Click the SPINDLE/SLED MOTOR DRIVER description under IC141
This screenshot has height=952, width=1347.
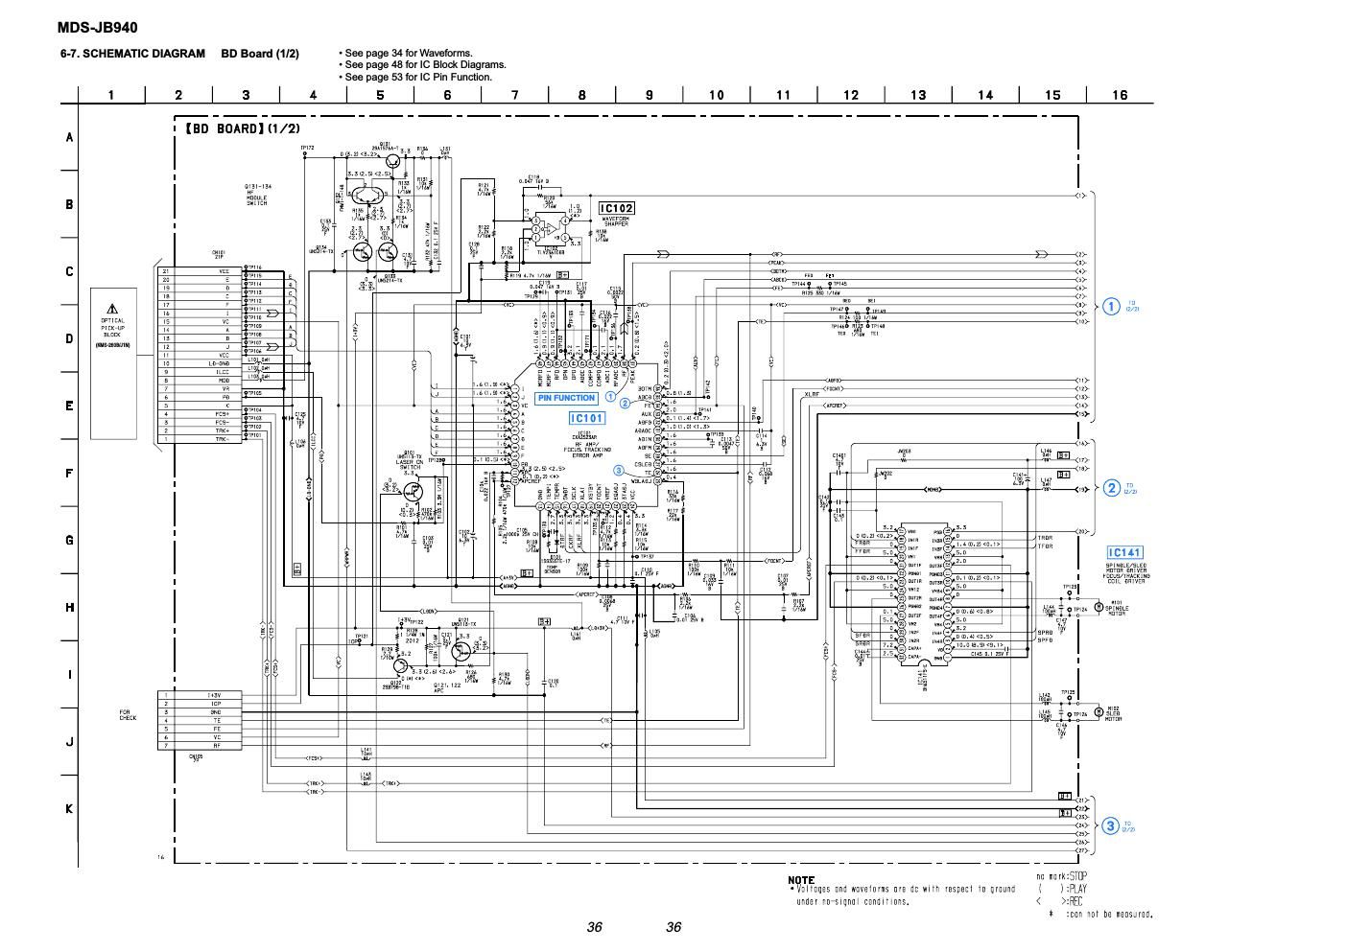pyautogui.click(x=1124, y=573)
